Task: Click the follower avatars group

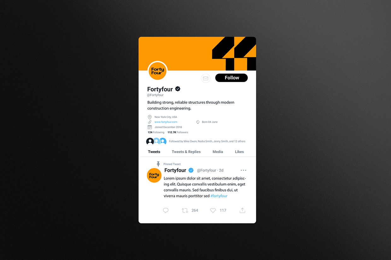Action: pyautogui.click(x=156, y=141)
